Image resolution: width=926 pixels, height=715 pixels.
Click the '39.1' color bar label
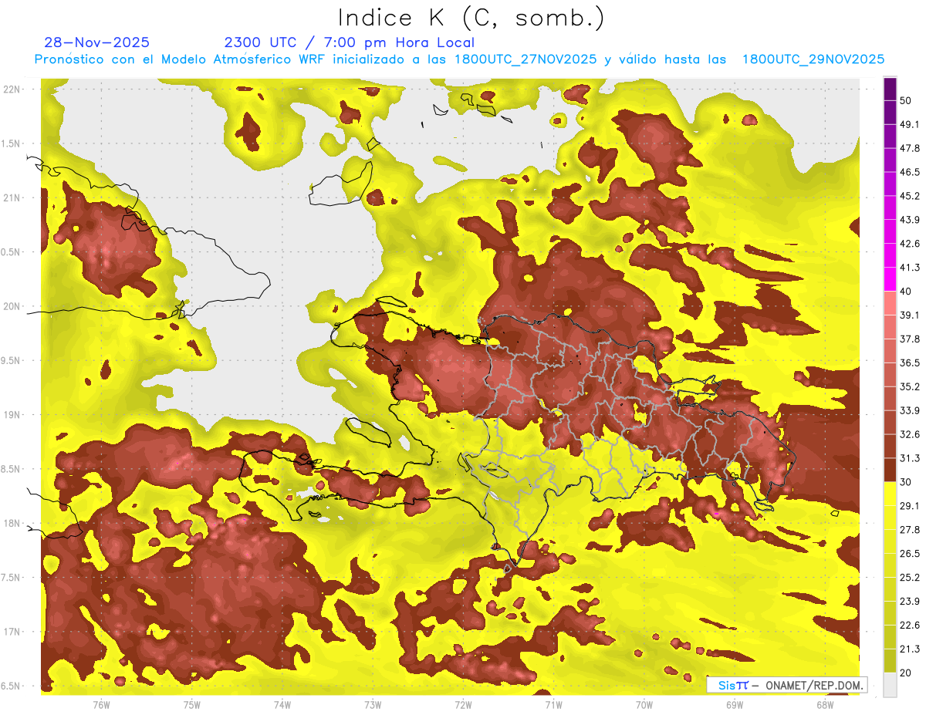coord(910,315)
